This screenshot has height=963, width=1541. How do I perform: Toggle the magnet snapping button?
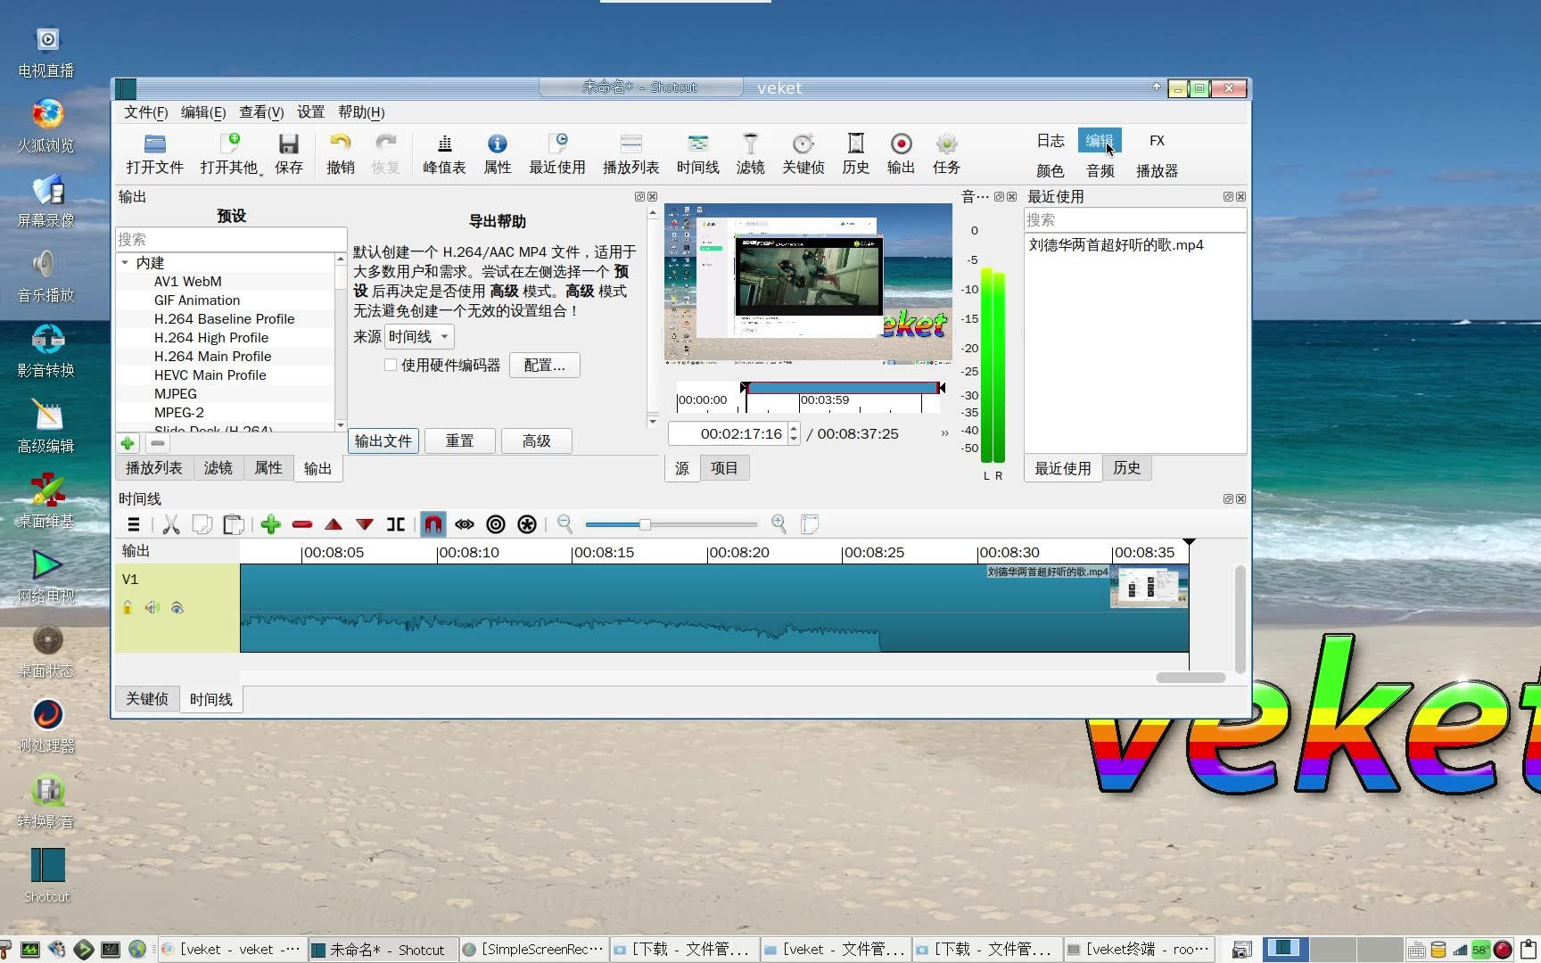pyautogui.click(x=433, y=524)
